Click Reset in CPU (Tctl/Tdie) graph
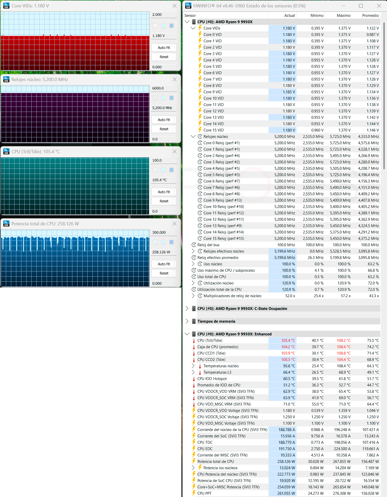The height and width of the screenshot is (497, 387). coord(164,201)
